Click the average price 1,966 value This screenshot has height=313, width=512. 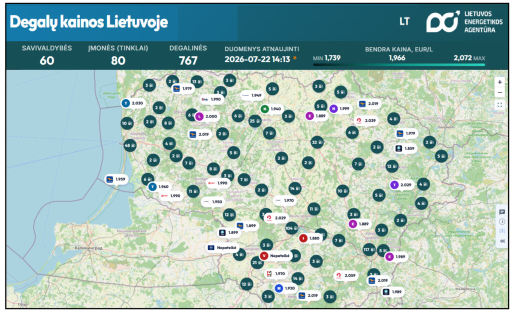pos(397,58)
